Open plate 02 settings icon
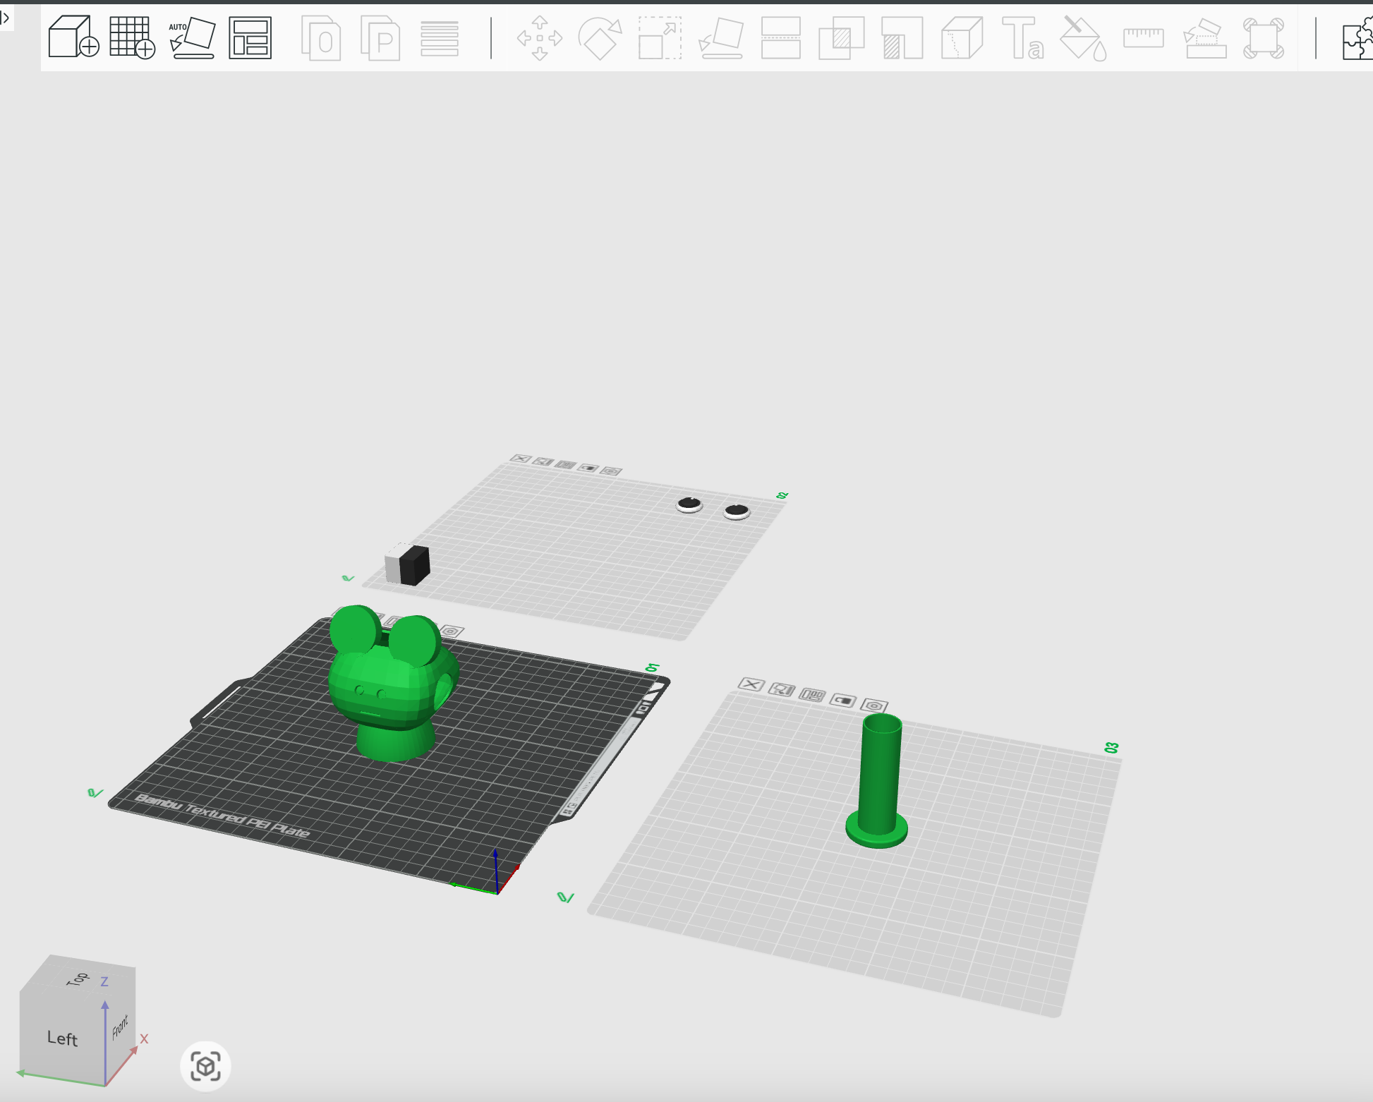This screenshot has width=1373, height=1102. tap(611, 471)
